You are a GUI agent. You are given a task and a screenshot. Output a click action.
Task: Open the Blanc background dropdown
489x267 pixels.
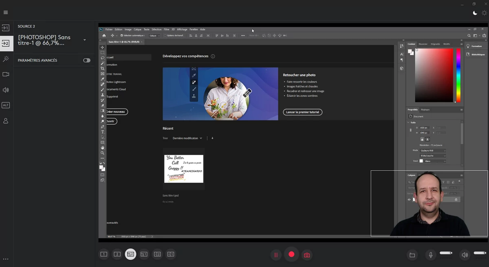(435, 161)
